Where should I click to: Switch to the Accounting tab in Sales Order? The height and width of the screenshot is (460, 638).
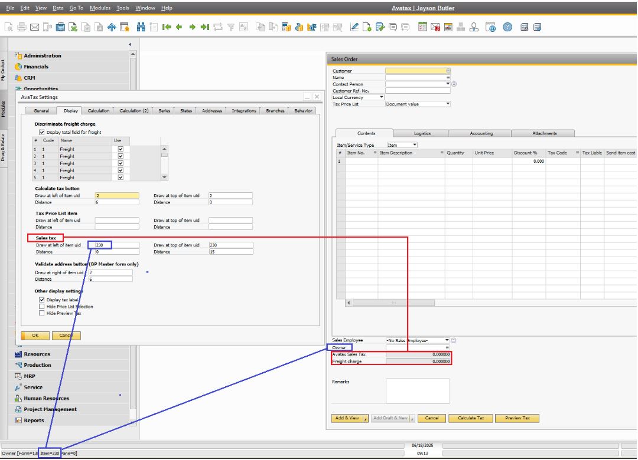[481, 133]
